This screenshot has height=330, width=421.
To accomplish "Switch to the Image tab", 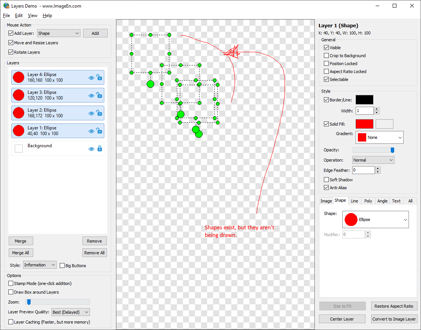I will (x=326, y=201).
